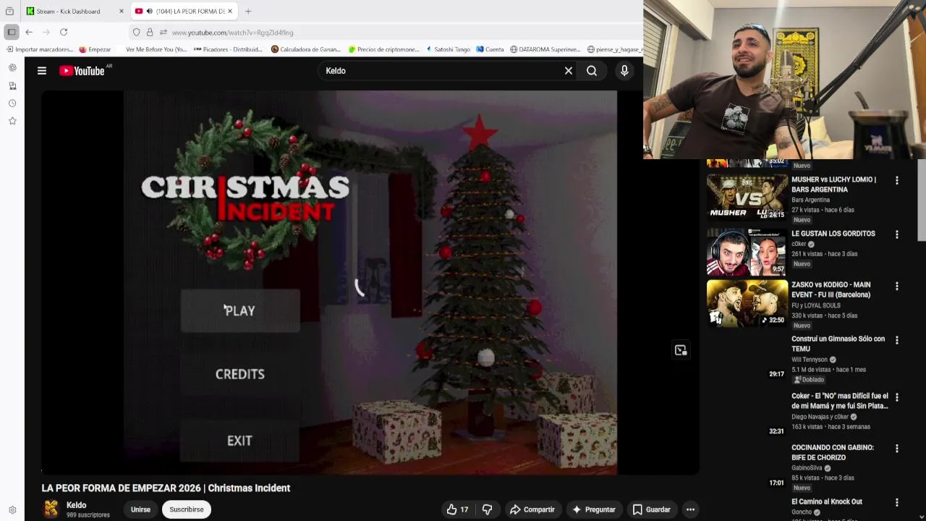Open the Preguntar AI button

click(593, 509)
